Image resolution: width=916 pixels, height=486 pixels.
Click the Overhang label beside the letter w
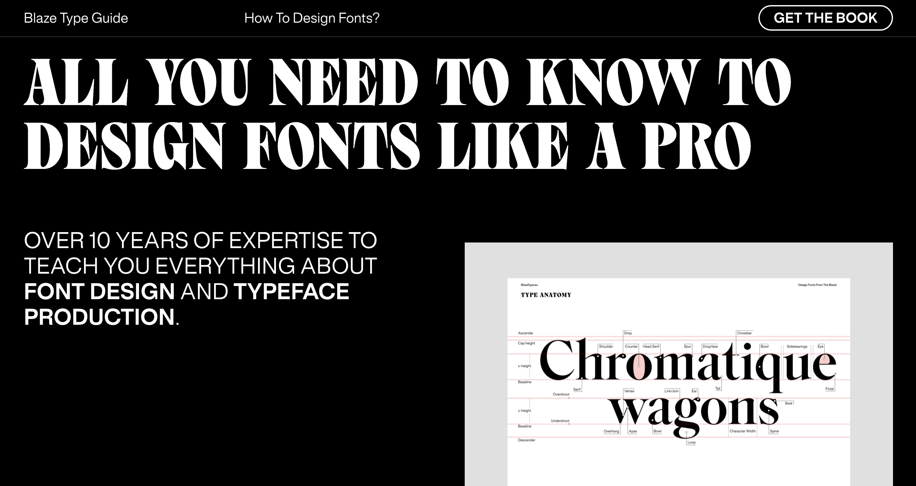pos(611,431)
